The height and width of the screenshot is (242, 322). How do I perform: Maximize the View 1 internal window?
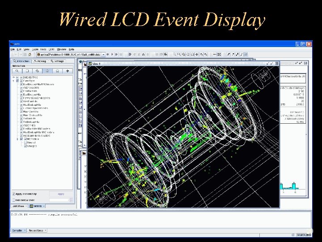(x=271, y=63)
